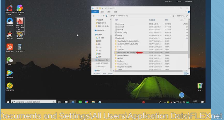Click the Windows Start button

(x=8, y=102)
